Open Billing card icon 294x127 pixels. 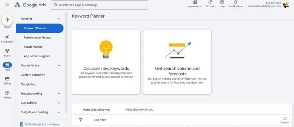pos(7,79)
